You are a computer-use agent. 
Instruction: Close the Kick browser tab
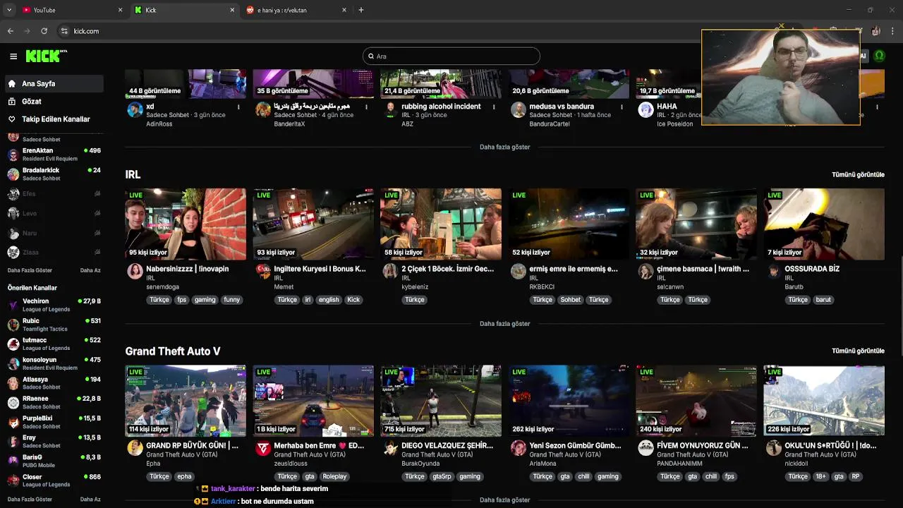coord(232,10)
